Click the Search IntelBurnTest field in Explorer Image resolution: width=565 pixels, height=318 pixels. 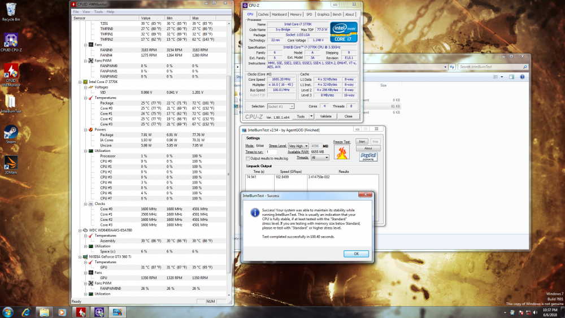[x=493, y=67]
